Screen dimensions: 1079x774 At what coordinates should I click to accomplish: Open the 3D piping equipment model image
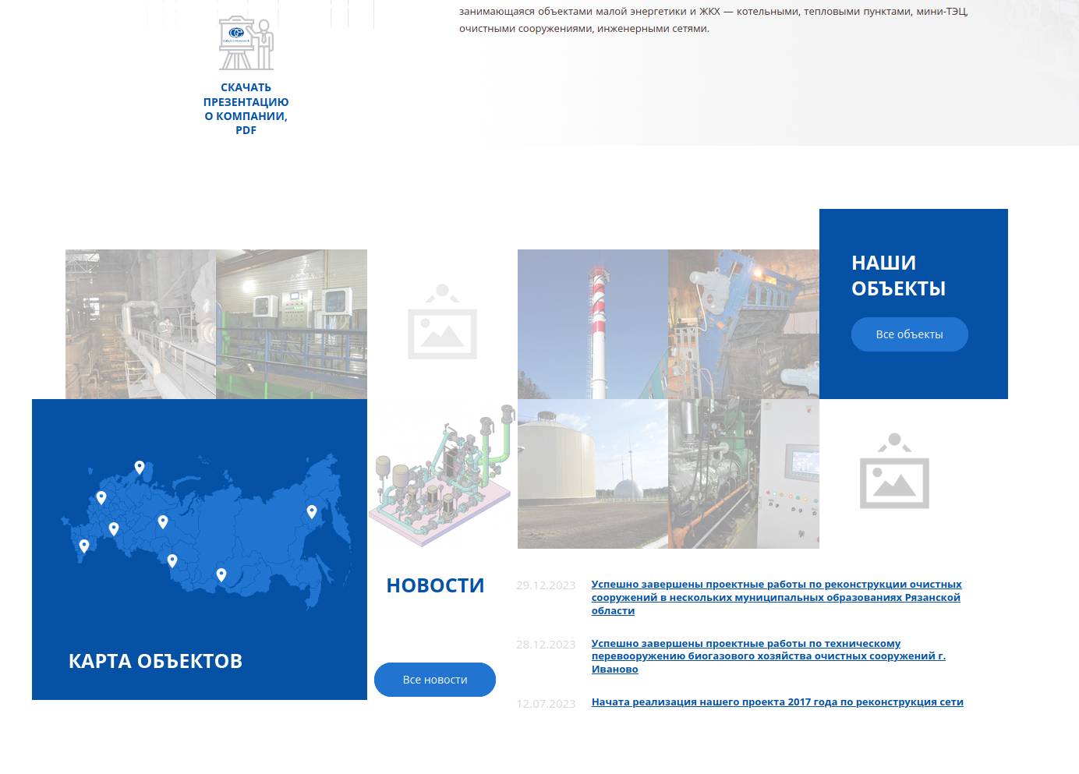click(x=442, y=474)
